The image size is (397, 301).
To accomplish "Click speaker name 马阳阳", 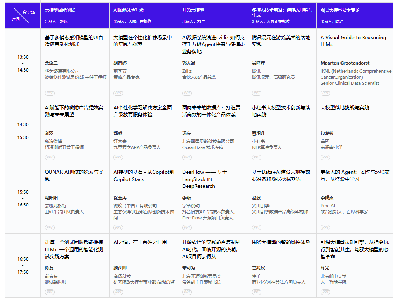I will click(51, 198).
